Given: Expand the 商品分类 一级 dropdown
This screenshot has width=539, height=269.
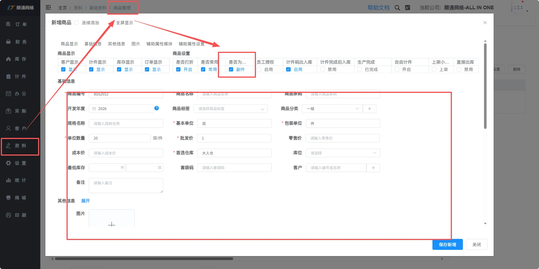Looking at the screenshot, I should tap(332, 109).
